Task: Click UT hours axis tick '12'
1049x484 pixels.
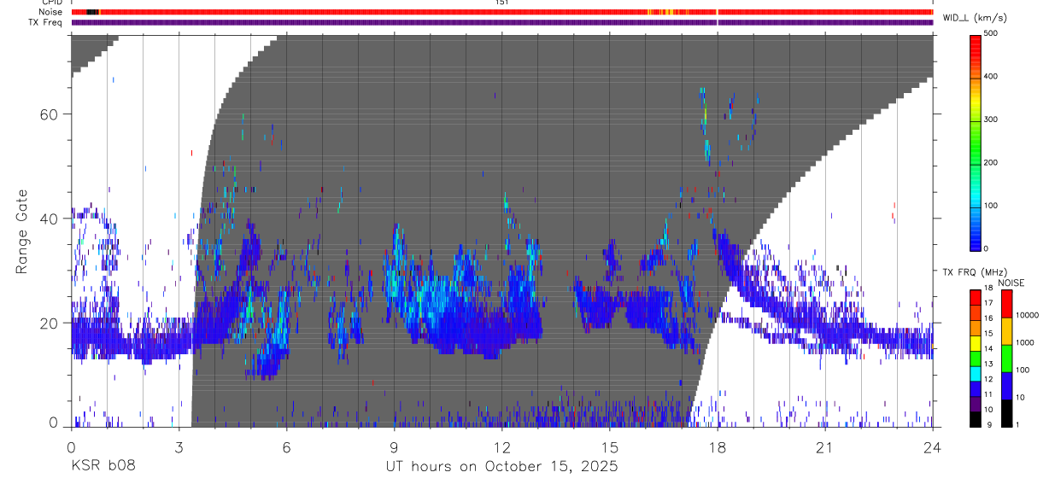Action: (x=501, y=446)
